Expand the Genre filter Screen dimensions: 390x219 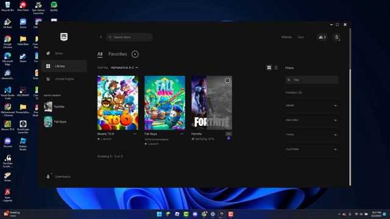pos(311,105)
